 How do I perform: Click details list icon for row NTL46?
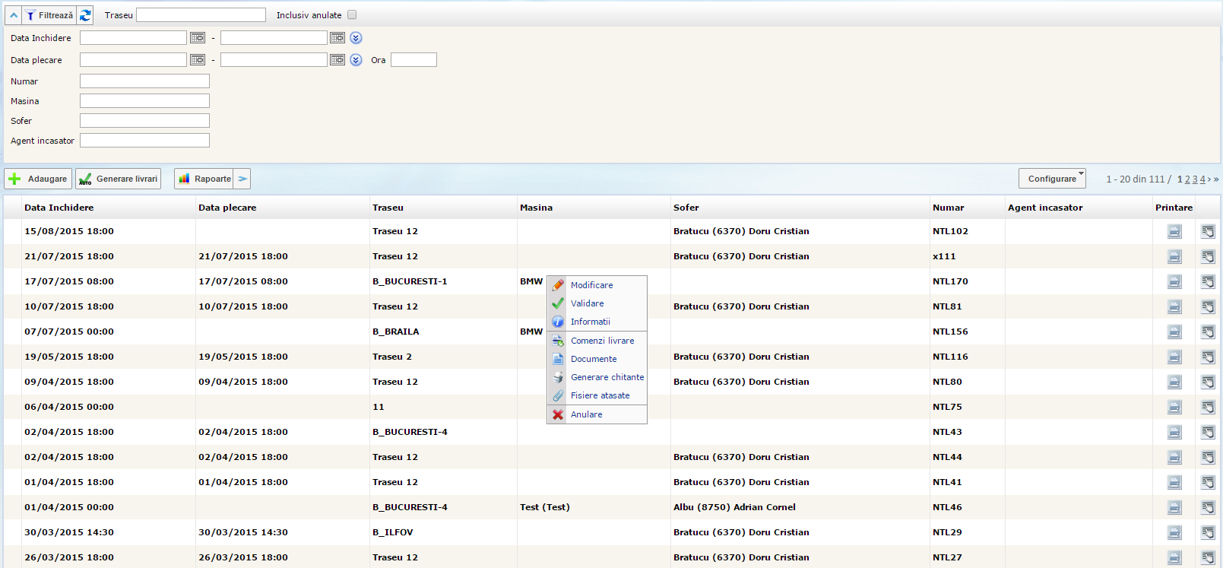[1208, 508]
